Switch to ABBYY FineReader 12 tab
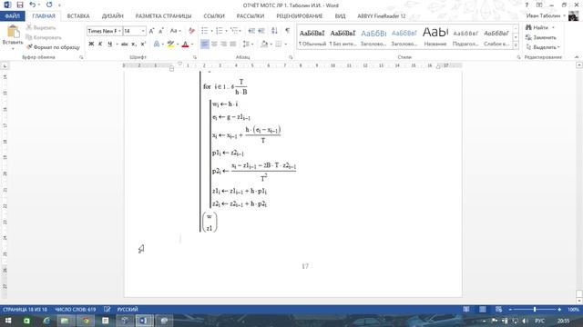Screen dimensions: 583x327 tap(382, 16)
